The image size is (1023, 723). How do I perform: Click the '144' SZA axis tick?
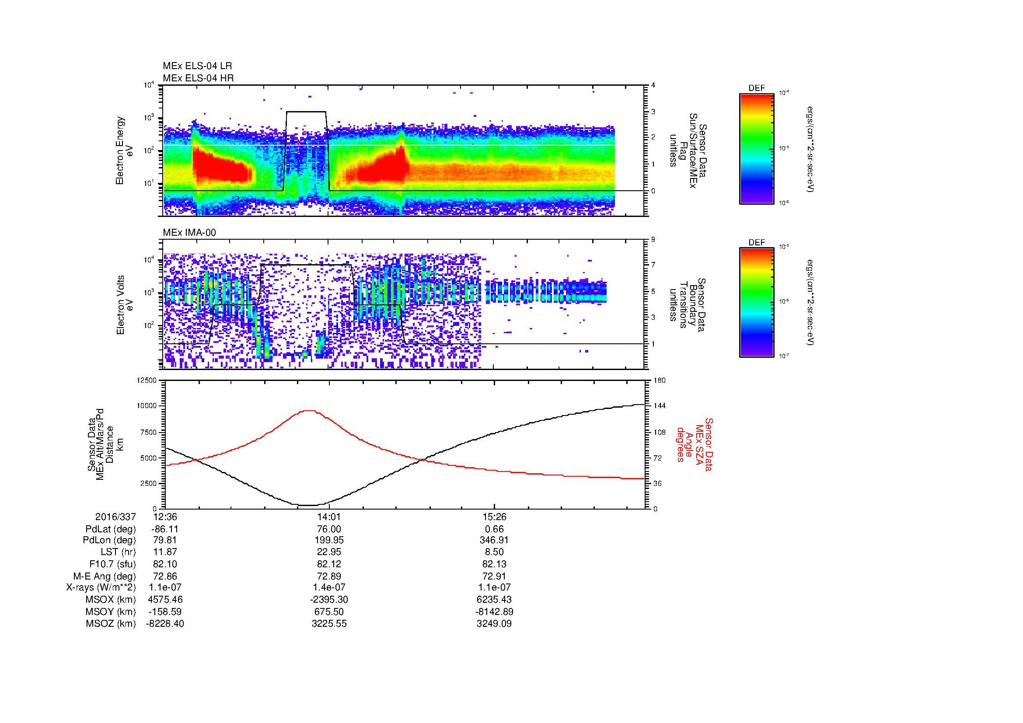click(659, 406)
